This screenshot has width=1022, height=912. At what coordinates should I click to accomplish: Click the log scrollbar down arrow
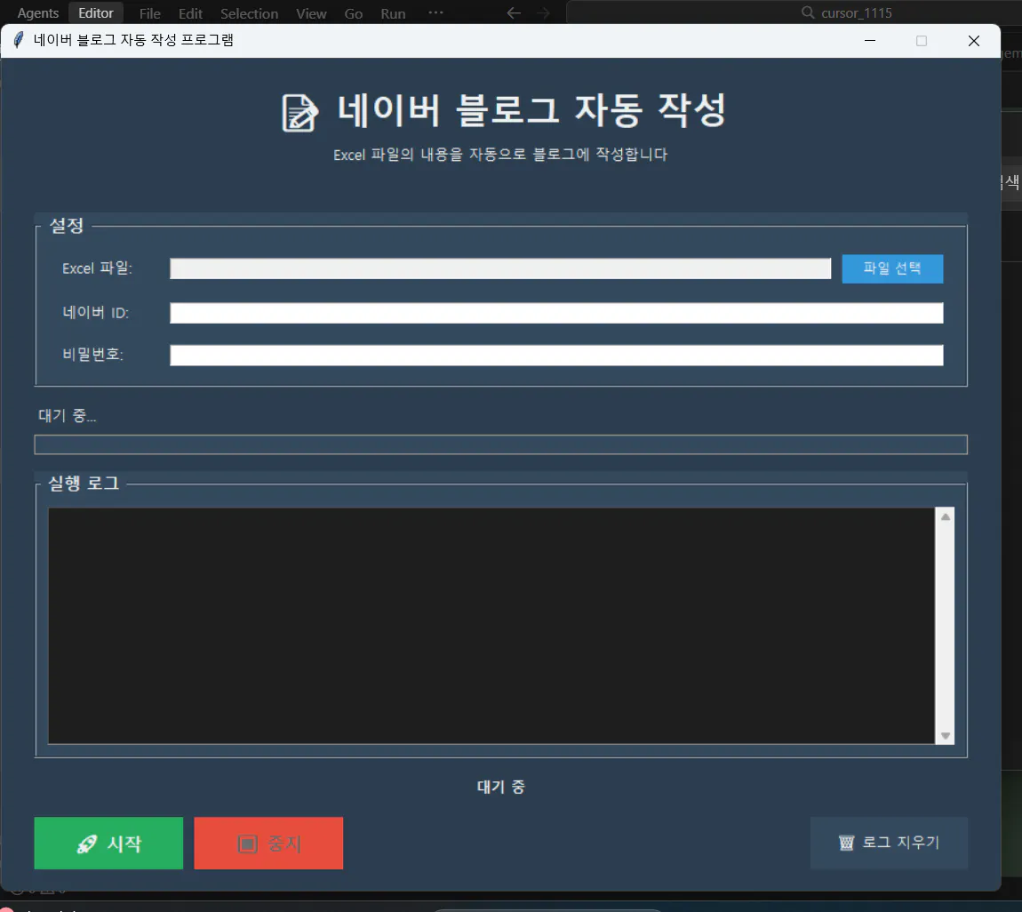point(945,735)
